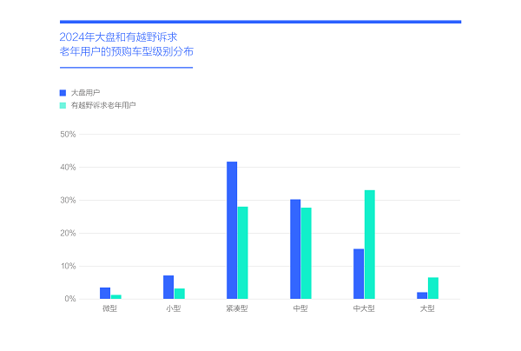This screenshot has width=521, height=351.
Task: Click the teal bar for 中大型
Action: click(x=369, y=244)
